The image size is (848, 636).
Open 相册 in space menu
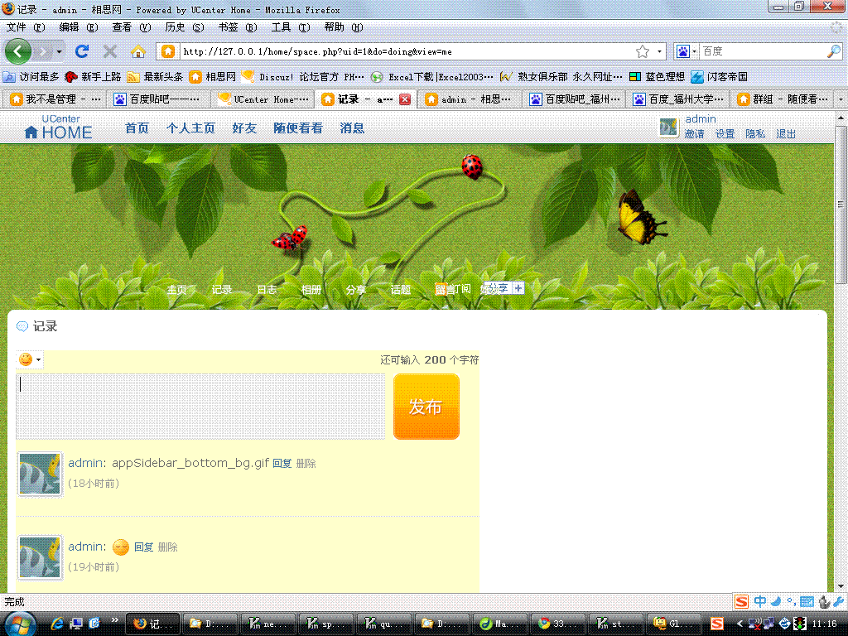311,290
